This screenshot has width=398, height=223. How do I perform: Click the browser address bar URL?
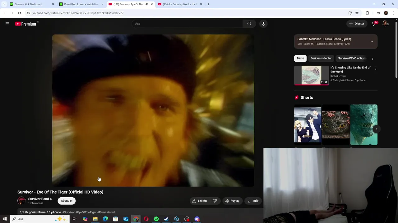click(78, 13)
